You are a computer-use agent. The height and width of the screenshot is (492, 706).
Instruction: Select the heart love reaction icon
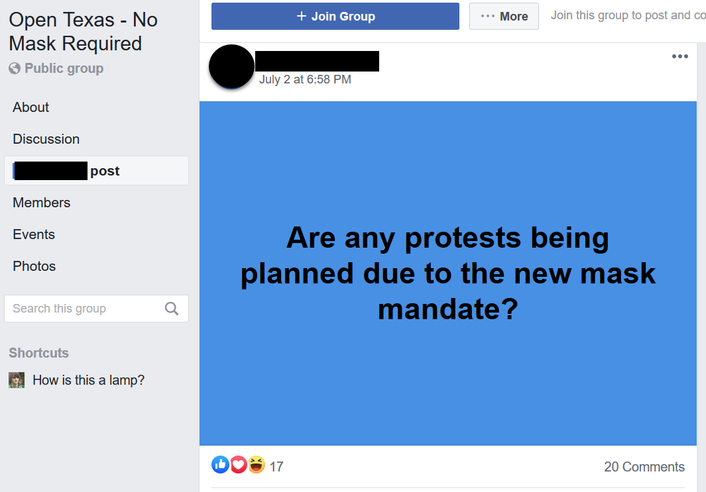pyautogui.click(x=239, y=464)
